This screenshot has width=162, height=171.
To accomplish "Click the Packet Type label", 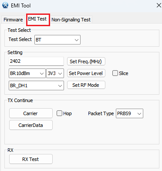I will pos(101,113).
